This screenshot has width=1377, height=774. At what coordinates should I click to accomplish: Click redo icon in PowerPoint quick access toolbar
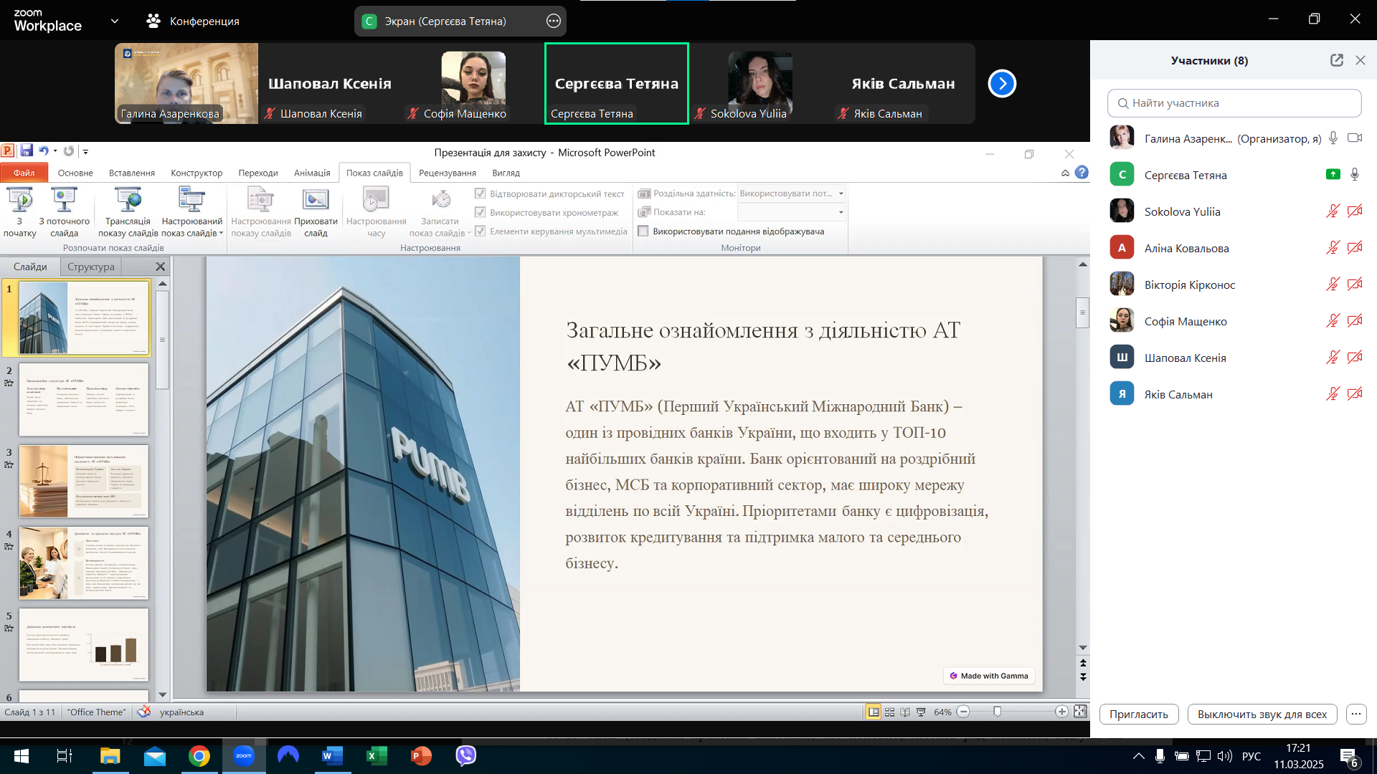coord(69,150)
